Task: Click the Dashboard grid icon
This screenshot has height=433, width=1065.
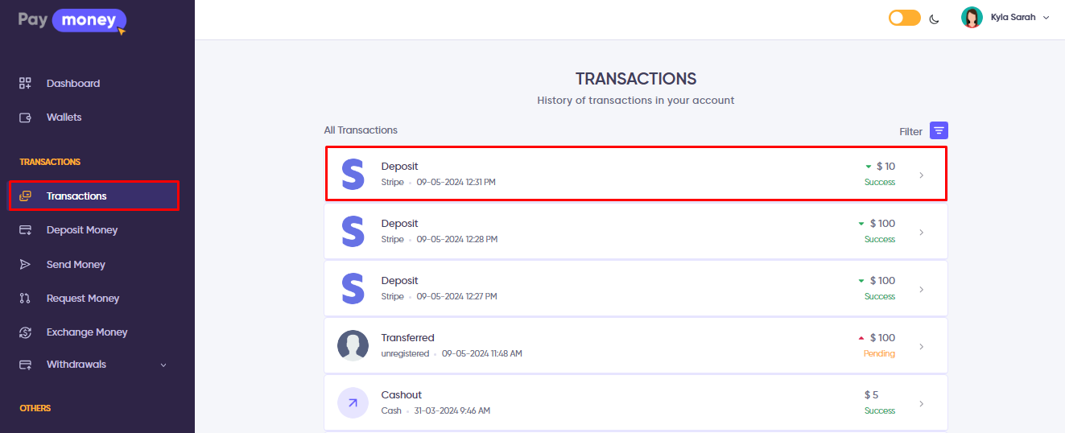Action: [x=25, y=84]
